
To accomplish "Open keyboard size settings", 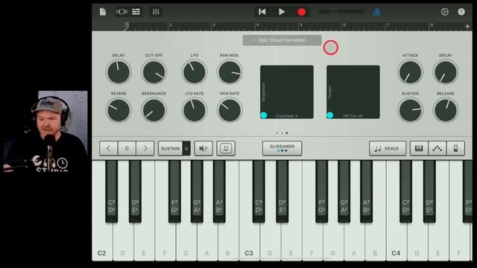I will point(455,148).
